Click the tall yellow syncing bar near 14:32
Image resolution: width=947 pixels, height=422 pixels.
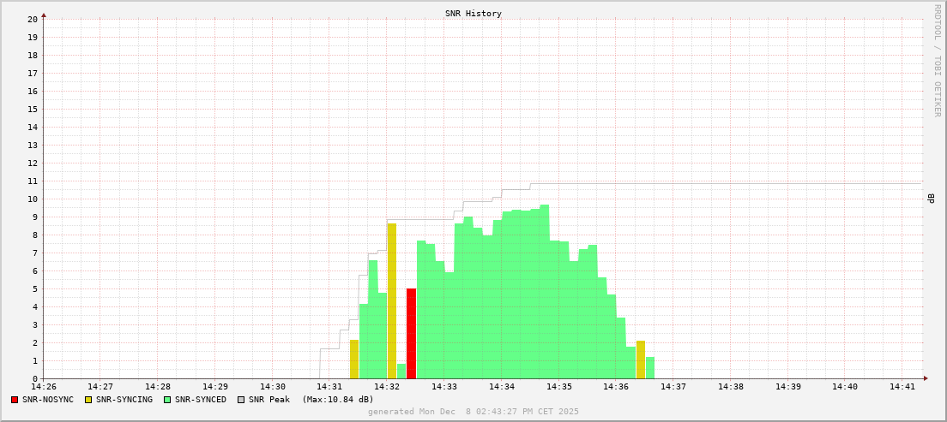[x=392, y=300]
